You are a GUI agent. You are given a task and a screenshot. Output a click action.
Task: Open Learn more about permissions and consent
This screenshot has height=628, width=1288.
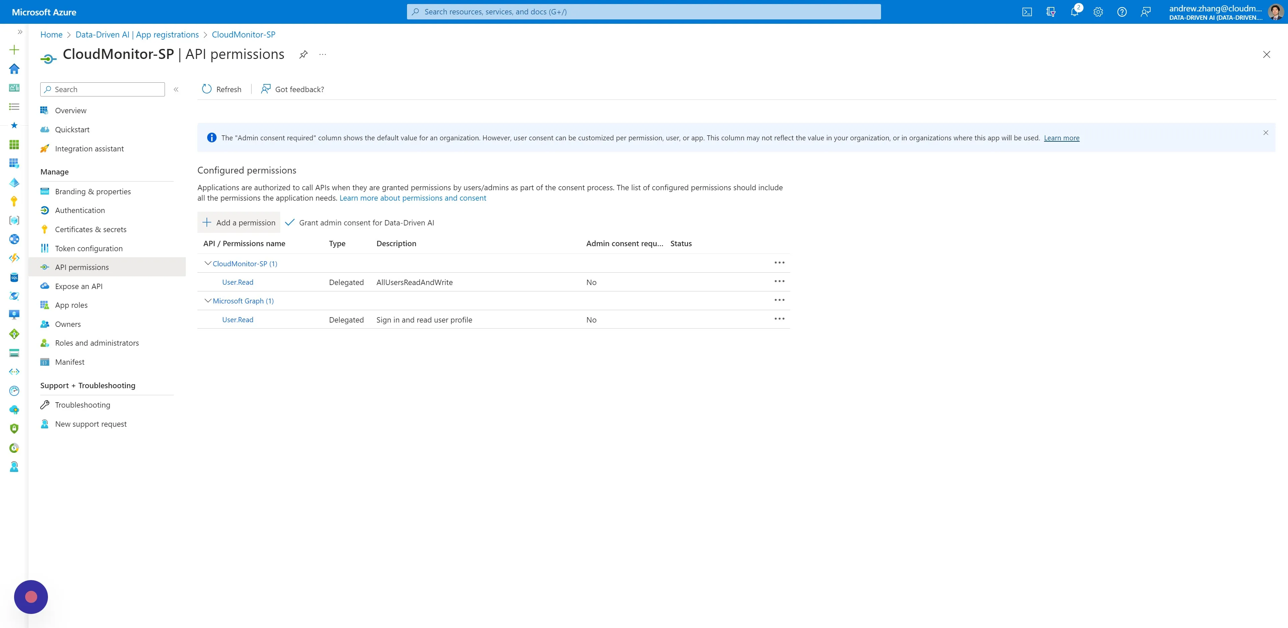(x=412, y=198)
